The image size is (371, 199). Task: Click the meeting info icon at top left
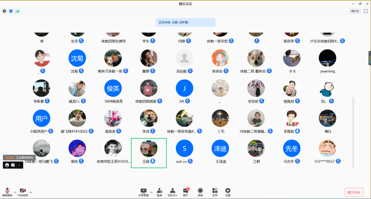coord(4,11)
